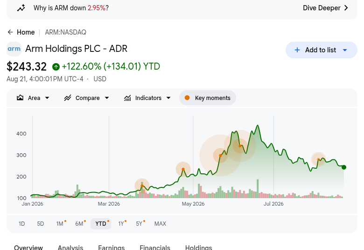Click the tallest volume bar in late June

pos(258,189)
